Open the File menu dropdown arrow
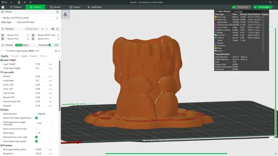 11,2
